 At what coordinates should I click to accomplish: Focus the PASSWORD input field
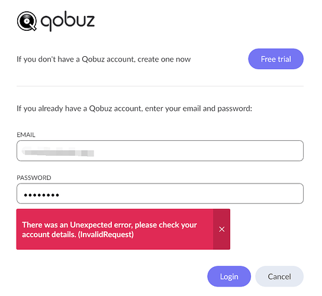tap(160, 194)
